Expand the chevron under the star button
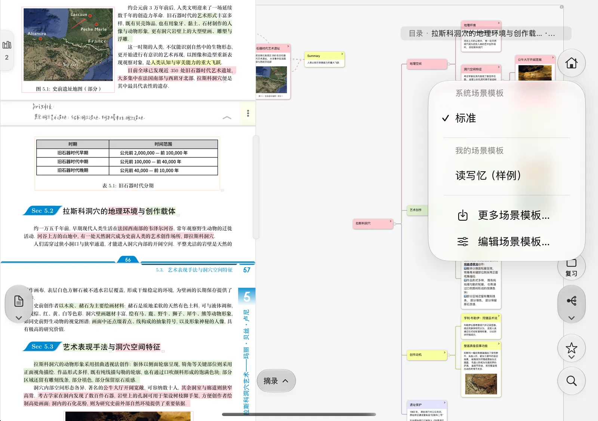This screenshot has width=598, height=421. tap(571, 357)
